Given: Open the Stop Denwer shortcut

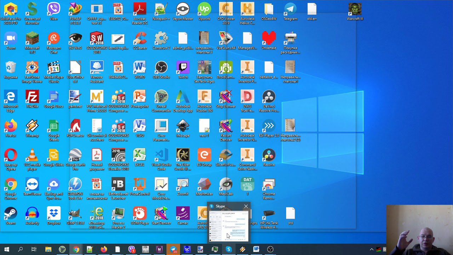Looking at the screenshot, I should (x=226, y=99).
